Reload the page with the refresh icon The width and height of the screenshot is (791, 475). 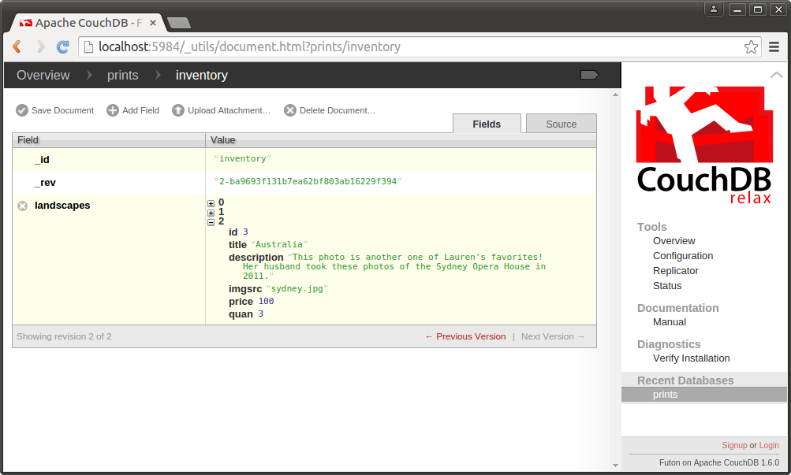coord(63,46)
